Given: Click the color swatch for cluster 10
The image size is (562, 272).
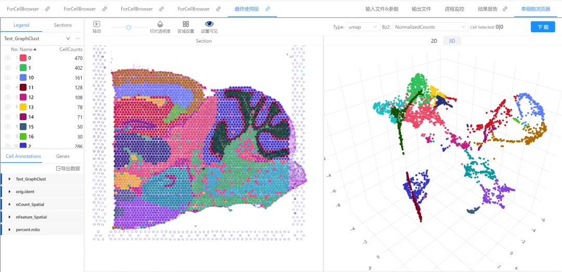Looking at the screenshot, I should pos(23,77).
